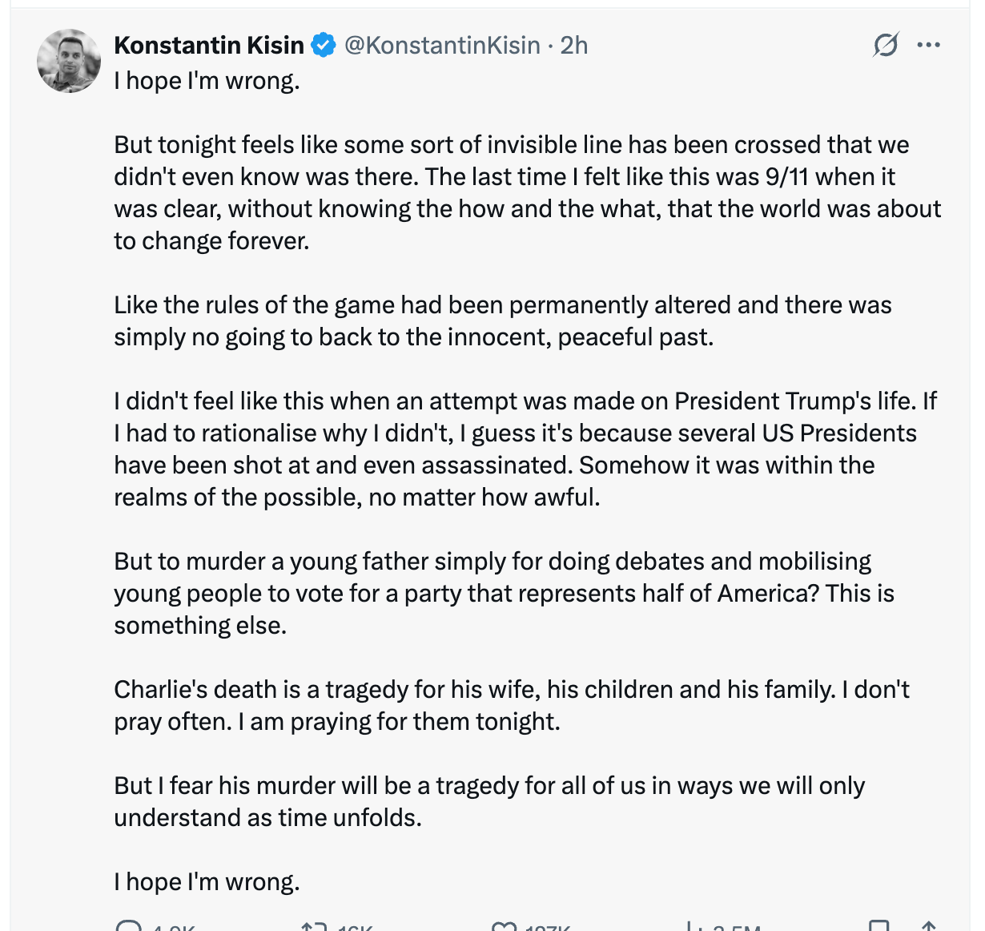Click the blue verified badge
The width and height of the screenshot is (985, 931).
click(323, 45)
